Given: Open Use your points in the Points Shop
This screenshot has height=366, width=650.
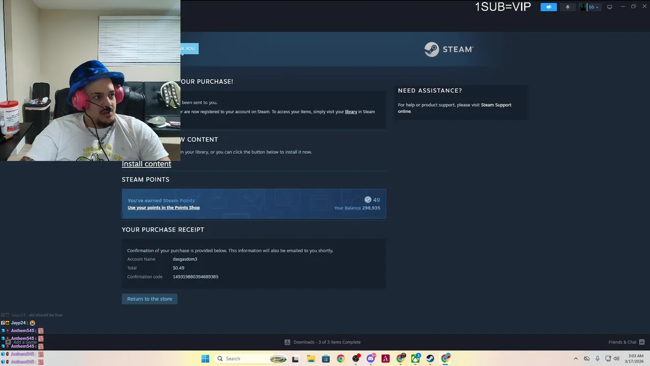Looking at the screenshot, I should (x=164, y=207).
